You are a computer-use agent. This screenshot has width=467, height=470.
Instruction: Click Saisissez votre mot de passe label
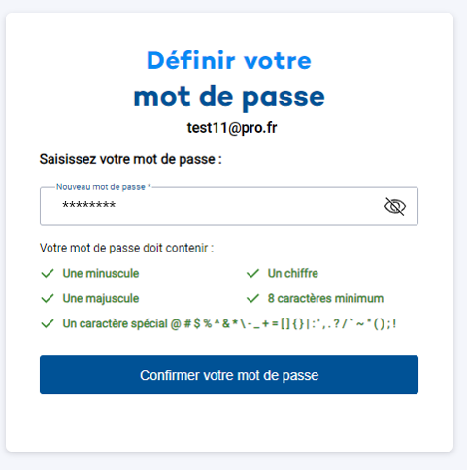(x=130, y=159)
